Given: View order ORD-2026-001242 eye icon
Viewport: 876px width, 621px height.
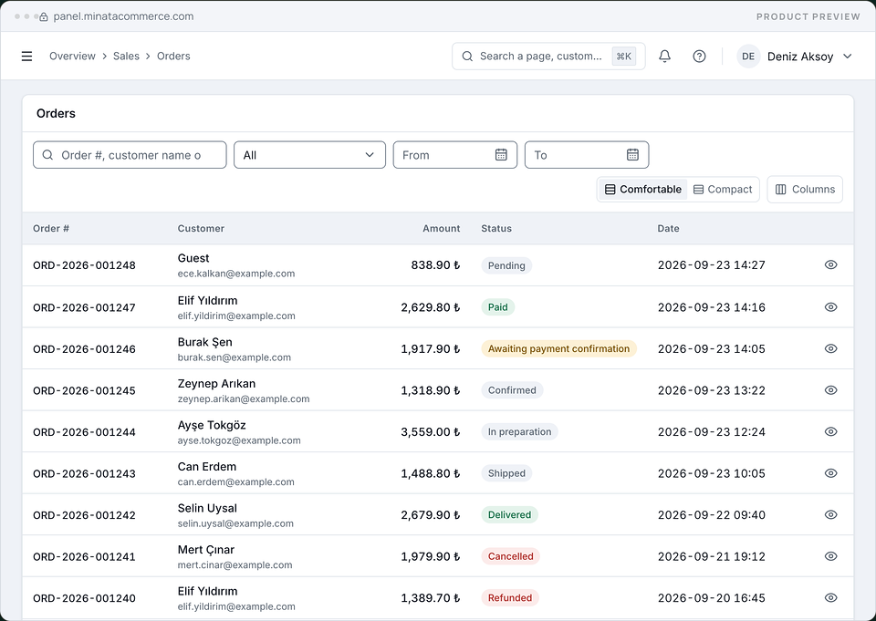Looking at the screenshot, I should click(x=830, y=514).
